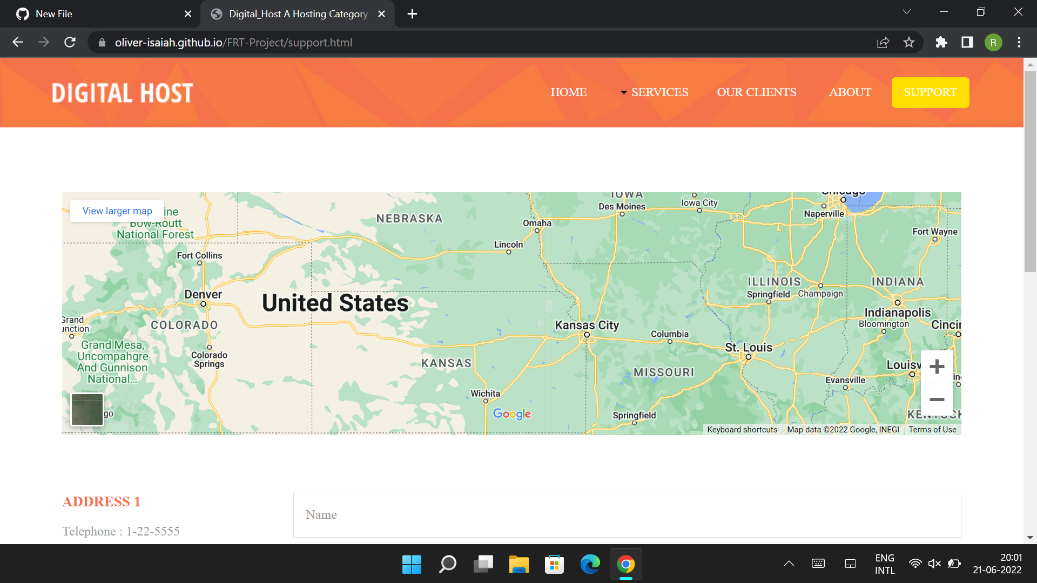Click the Windows Start button
This screenshot has width=1037, height=583.
(412, 564)
